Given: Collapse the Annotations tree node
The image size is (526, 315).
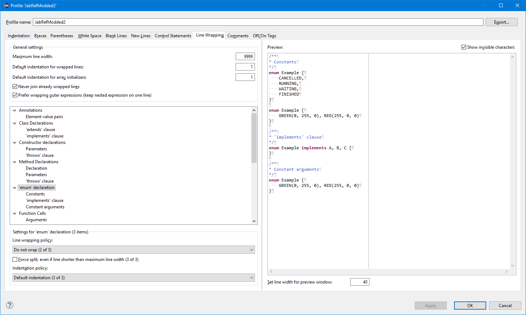Looking at the screenshot, I should click(15, 110).
